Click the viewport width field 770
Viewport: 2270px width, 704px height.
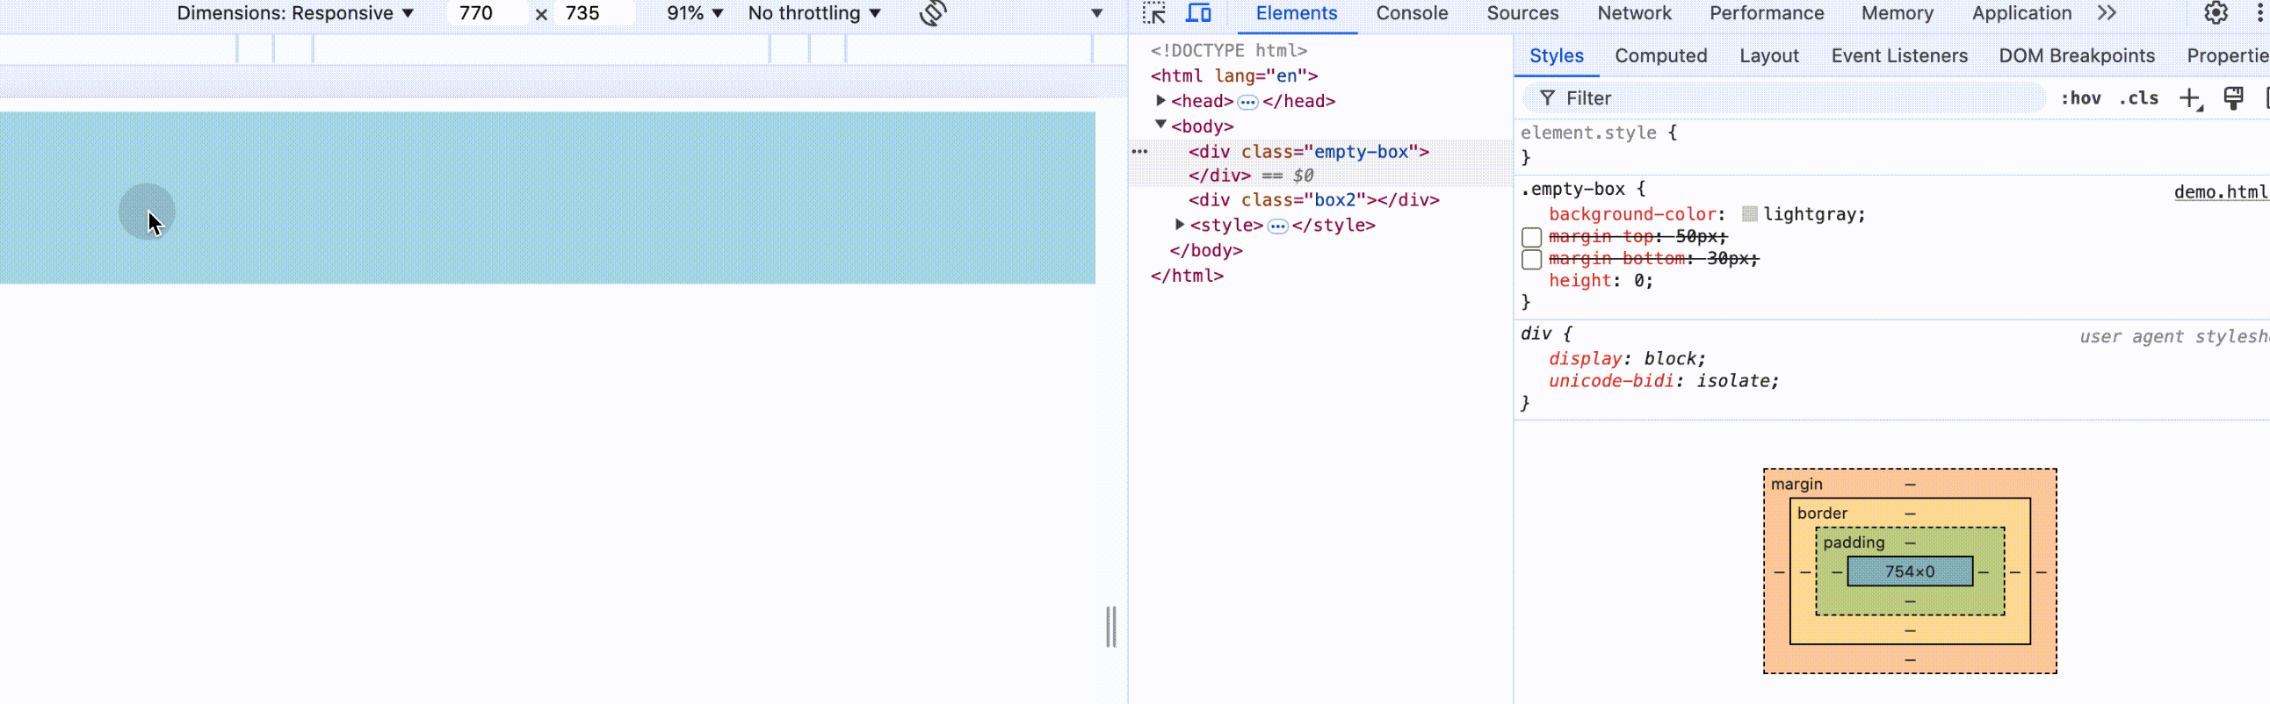click(488, 13)
